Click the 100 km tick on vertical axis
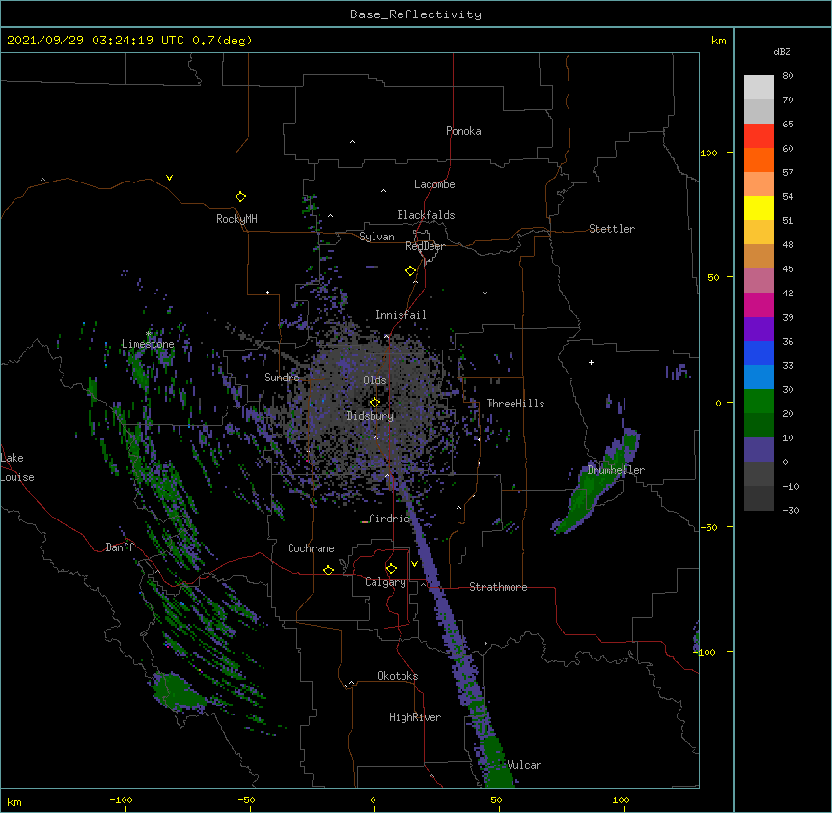The image size is (832, 813). click(708, 153)
